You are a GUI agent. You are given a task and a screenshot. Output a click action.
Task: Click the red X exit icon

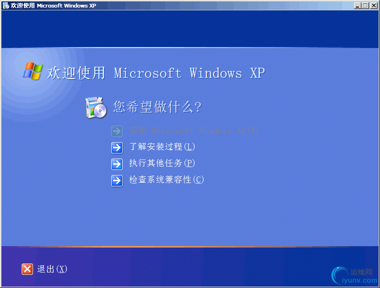coord(27,269)
